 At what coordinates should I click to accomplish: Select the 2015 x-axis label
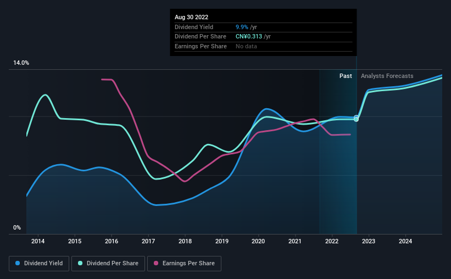click(x=75, y=241)
